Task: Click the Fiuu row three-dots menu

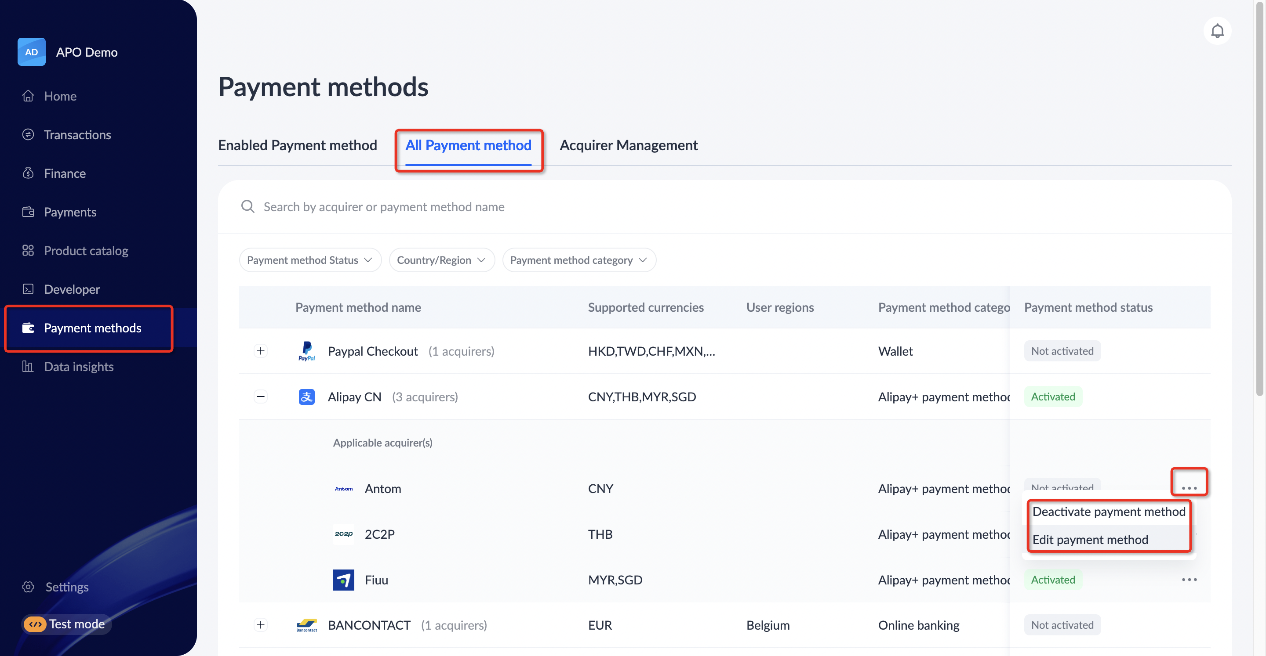Action: [x=1189, y=580]
